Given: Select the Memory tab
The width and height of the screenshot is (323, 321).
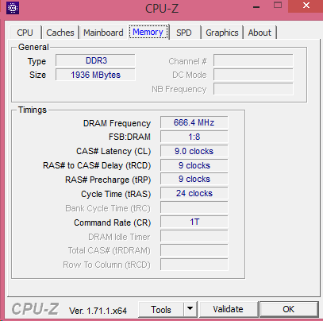Looking at the screenshot, I should point(148,32).
